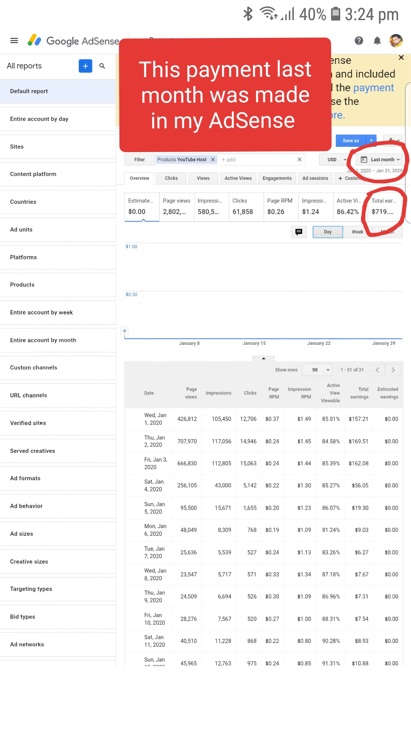The image size is (411, 730).
Task: Open the Ad behavior report
Action: tap(58, 506)
